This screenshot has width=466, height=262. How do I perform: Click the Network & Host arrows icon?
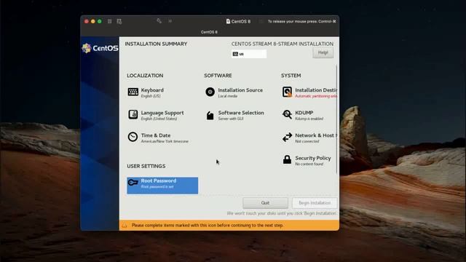[x=287, y=138]
